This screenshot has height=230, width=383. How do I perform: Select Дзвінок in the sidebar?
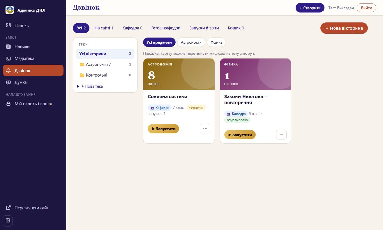tap(33, 71)
